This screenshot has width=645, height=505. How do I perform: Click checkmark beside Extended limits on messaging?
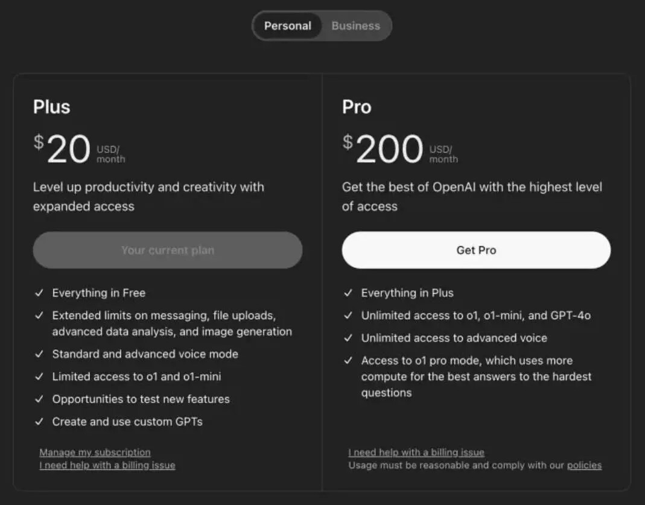pos(39,316)
